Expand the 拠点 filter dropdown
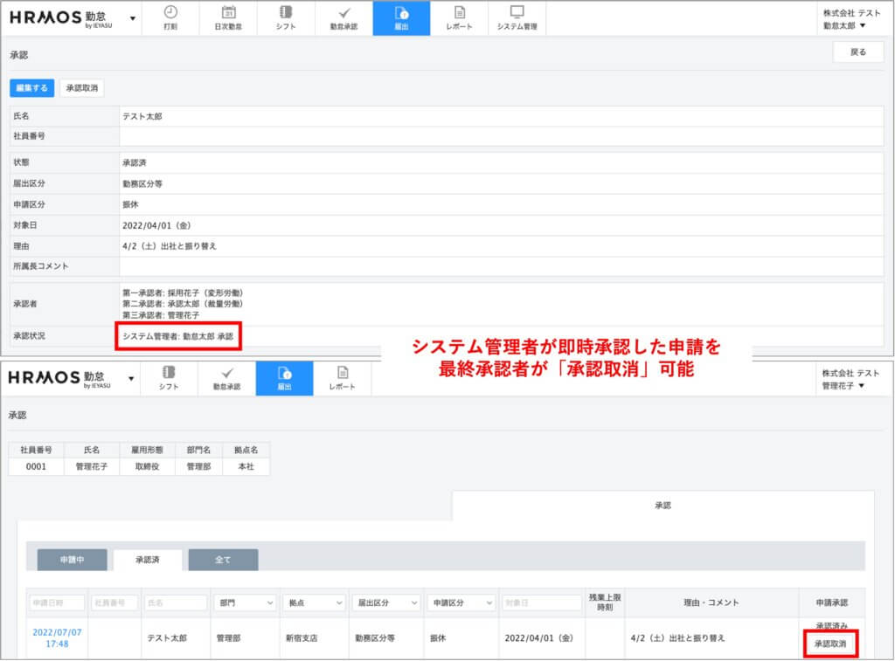The width and height of the screenshot is (895, 661). coord(314,602)
